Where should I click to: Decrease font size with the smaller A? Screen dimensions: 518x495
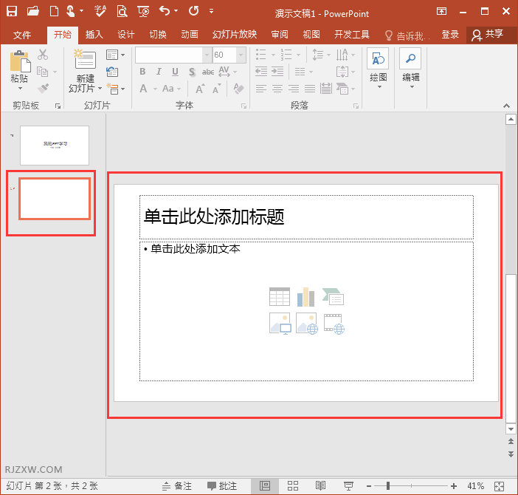point(216,89)
